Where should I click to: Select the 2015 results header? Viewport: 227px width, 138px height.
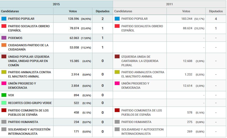(x=56, y=4)
